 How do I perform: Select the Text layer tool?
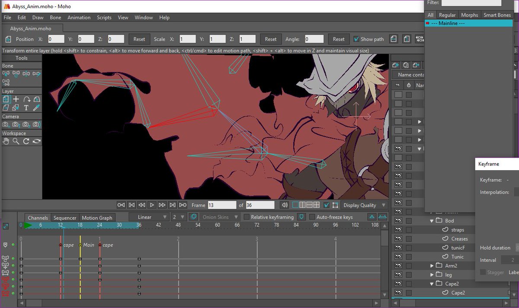pyautogui.click(x=27, y=108)
